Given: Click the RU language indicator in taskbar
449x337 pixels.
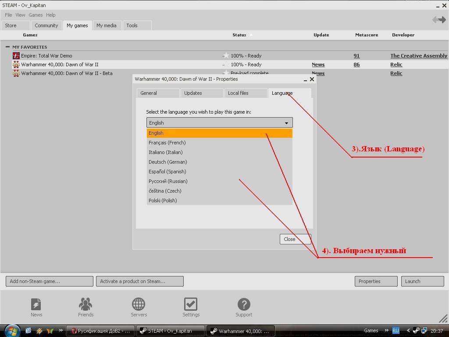Looking at the screenshot, I should coord(396,331).
